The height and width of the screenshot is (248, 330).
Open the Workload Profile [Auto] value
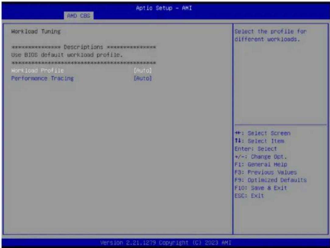tap(143, 71)
